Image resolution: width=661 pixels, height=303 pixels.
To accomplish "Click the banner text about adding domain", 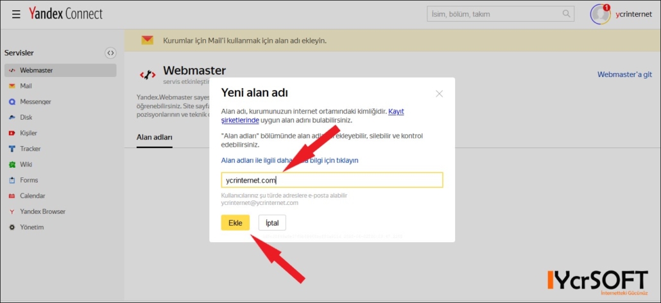I will [245, 41].
